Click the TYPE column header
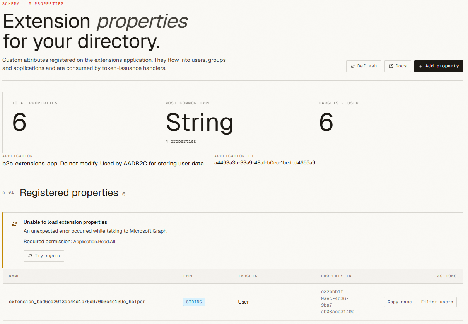The height and width of the screenshot is (324, 468). coord(188,276)
